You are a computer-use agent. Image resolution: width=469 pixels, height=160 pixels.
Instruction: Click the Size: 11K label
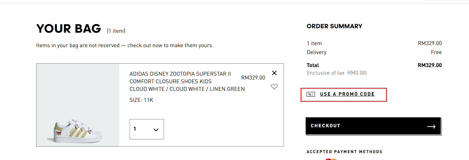pos(141,100)
